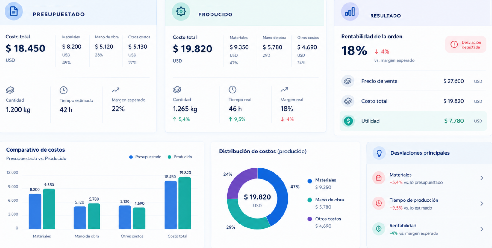Click the Resultado bar chart icon
The height and width of the screenshot is (248, 492).
tap(350, 12)
